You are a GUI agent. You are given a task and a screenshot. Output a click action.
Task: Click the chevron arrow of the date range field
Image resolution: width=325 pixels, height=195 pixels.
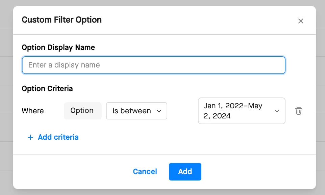[277, 111]
